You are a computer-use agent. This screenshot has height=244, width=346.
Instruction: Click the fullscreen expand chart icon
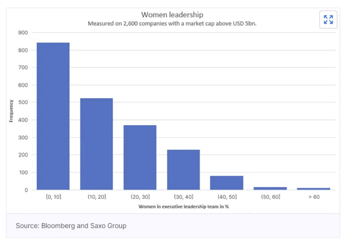point(328,19)
